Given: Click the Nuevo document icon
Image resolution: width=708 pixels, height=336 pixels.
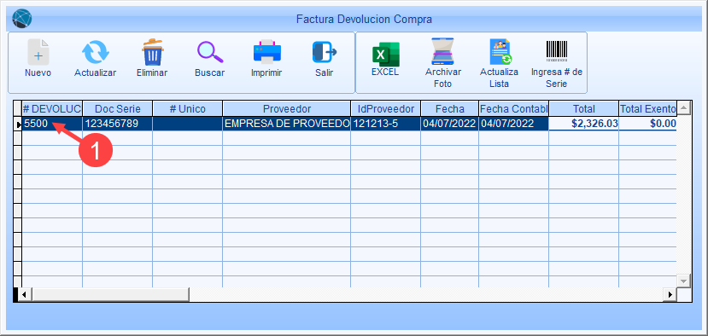Looking at the screenshot, I should [x=38, y=52].
